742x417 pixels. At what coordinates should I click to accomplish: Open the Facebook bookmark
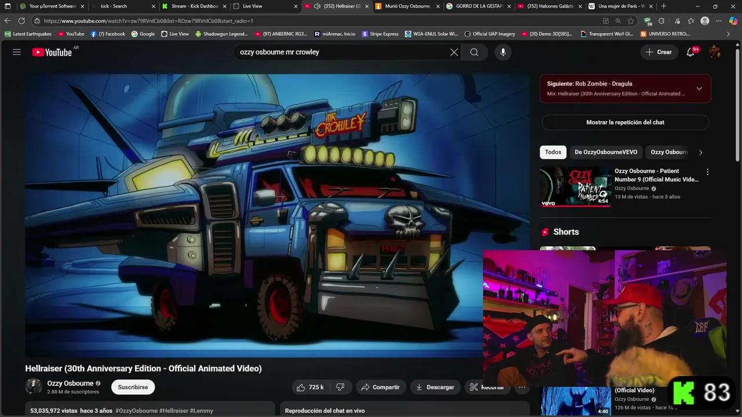click(x=108, y=34)
